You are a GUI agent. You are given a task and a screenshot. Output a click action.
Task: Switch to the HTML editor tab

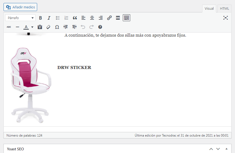[x=224, y=9]
